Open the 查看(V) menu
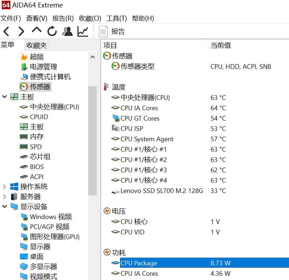 pyautogui.click(x=36, y=18)
